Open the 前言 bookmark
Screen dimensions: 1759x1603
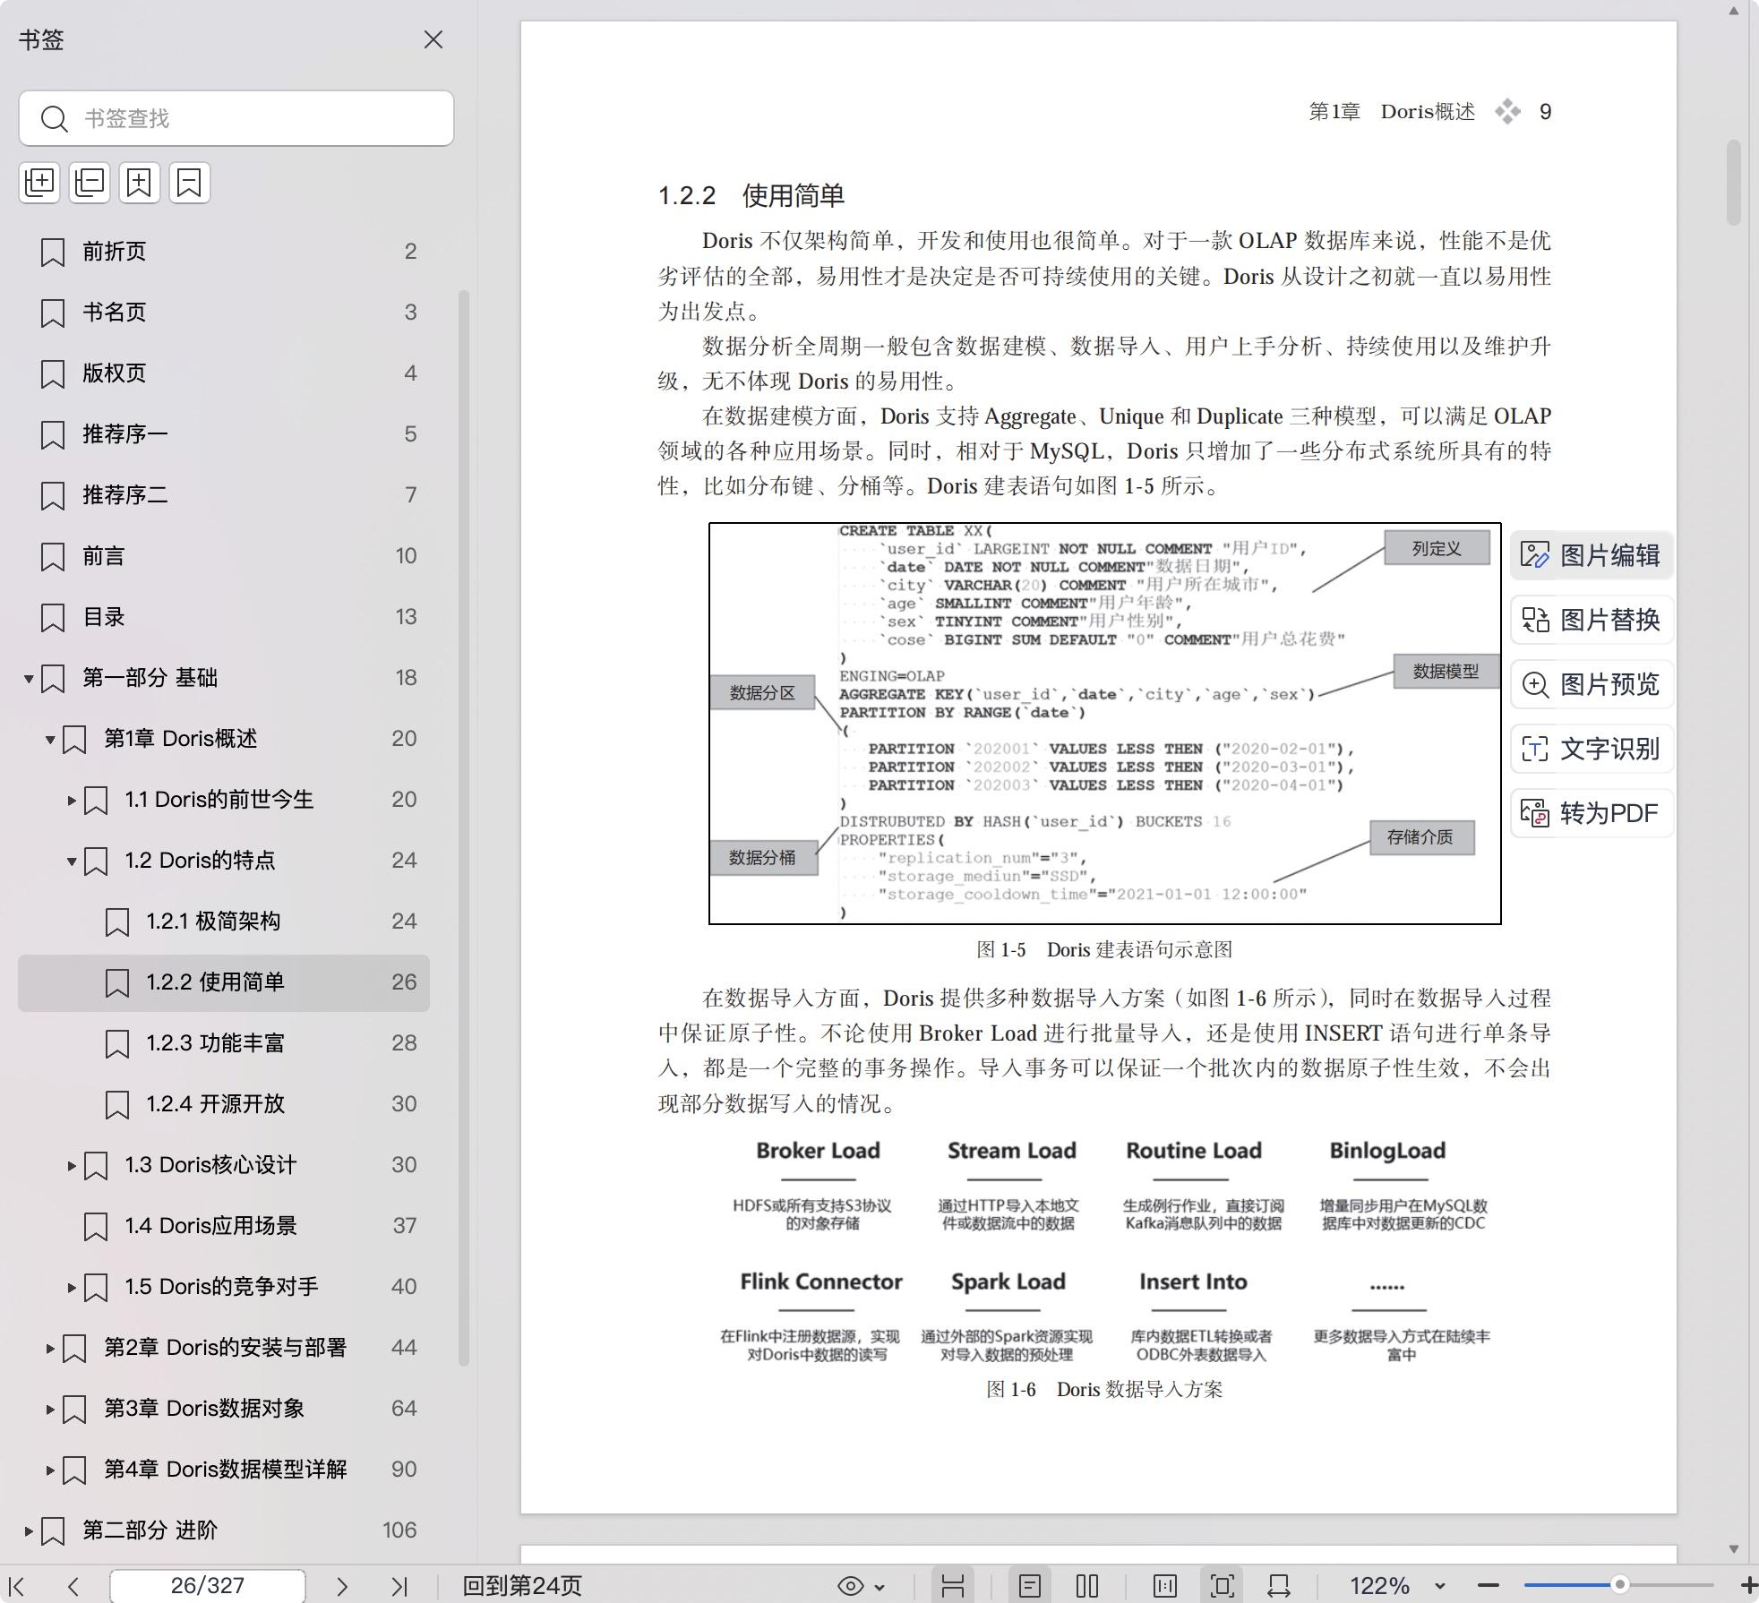224,556
